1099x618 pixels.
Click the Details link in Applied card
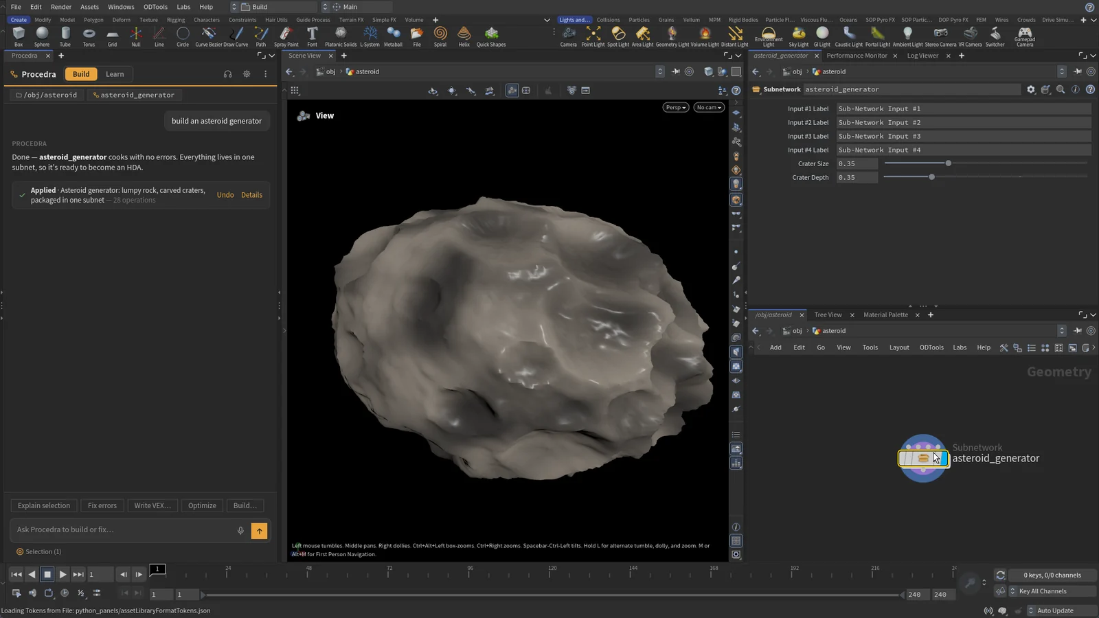(251, 195)
